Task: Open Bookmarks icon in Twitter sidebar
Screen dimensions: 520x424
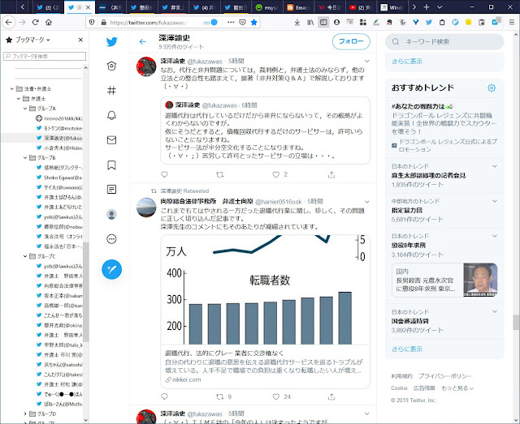Action: [112, 165]
